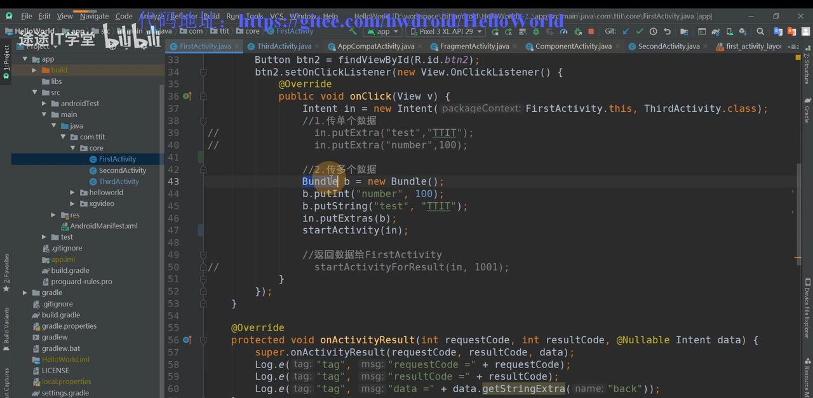Click the Debug app bug icon
This screenshot has width=813, height=398.
(535, 31)
